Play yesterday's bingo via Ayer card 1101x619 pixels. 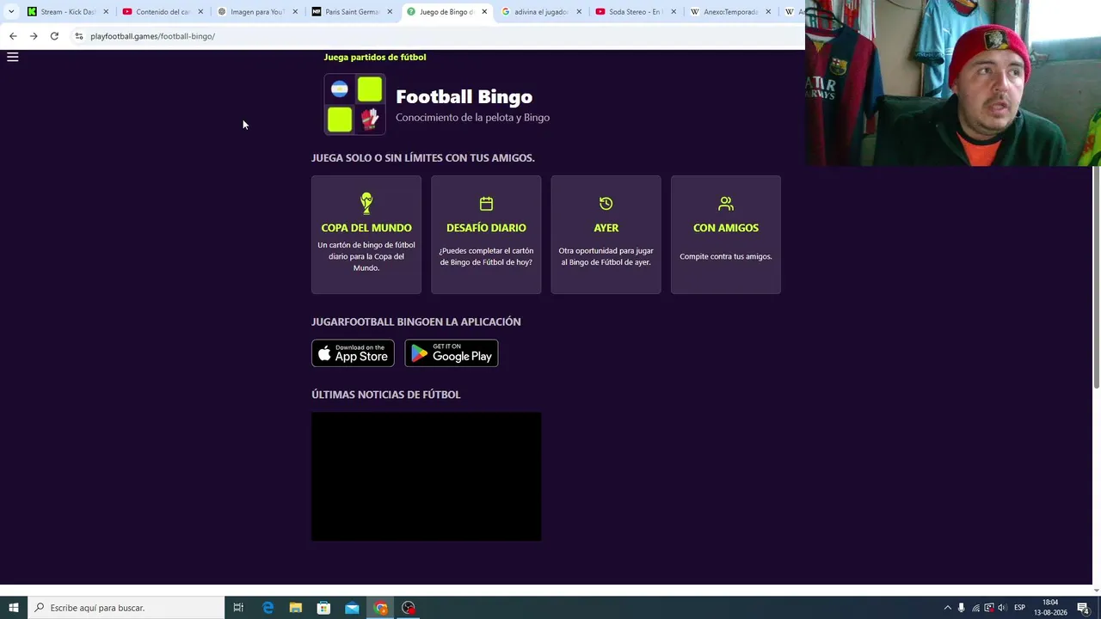[606, 235]
